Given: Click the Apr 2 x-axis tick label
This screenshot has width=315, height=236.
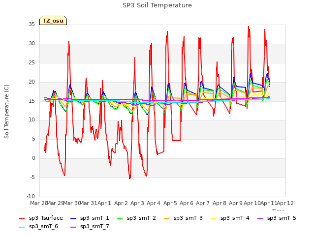Looking at the screenshot, I should pyautogui.click(x=121, y=203).
